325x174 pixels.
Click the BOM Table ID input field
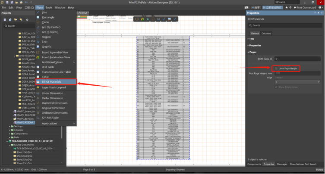298,59
